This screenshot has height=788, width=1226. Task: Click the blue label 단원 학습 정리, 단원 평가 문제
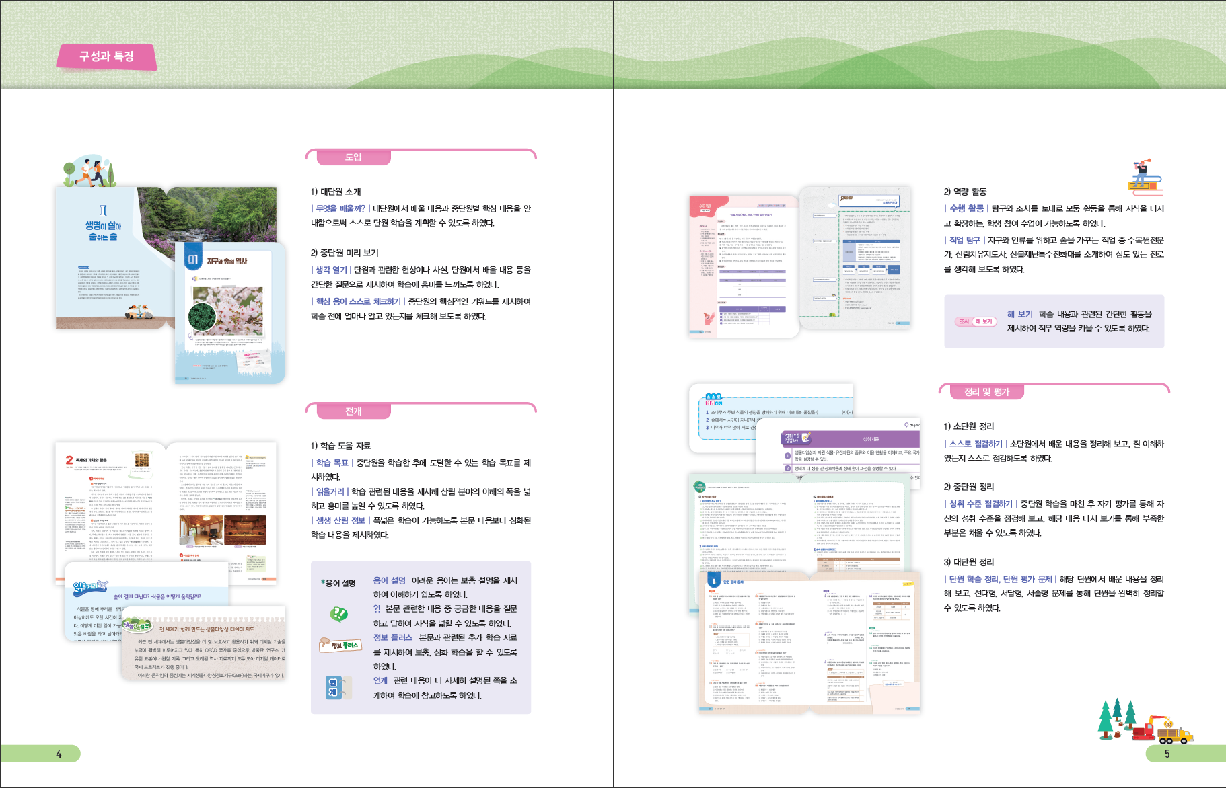[x=1001, y=580]
